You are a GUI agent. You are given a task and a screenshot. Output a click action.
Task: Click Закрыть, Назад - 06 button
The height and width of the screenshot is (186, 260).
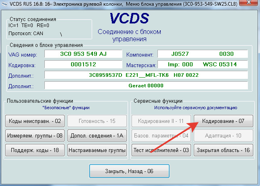(129, 171)
